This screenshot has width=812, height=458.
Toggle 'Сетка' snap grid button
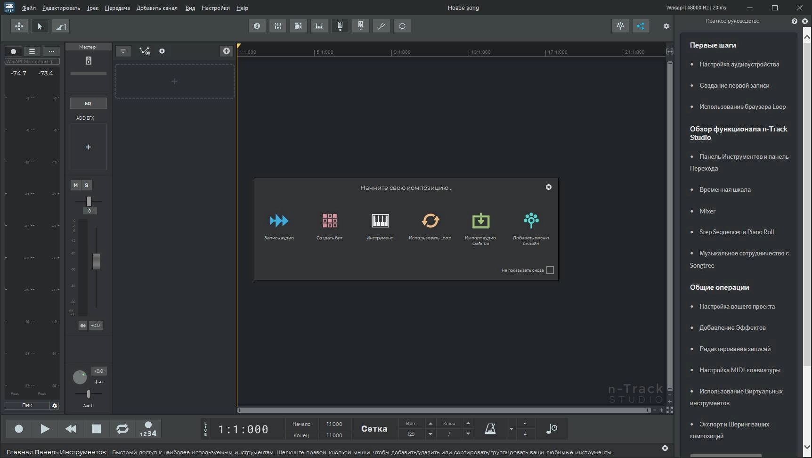click(374, 429)
